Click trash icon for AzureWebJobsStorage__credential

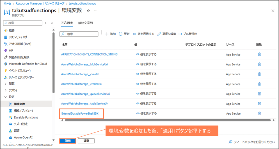[259, 84]
